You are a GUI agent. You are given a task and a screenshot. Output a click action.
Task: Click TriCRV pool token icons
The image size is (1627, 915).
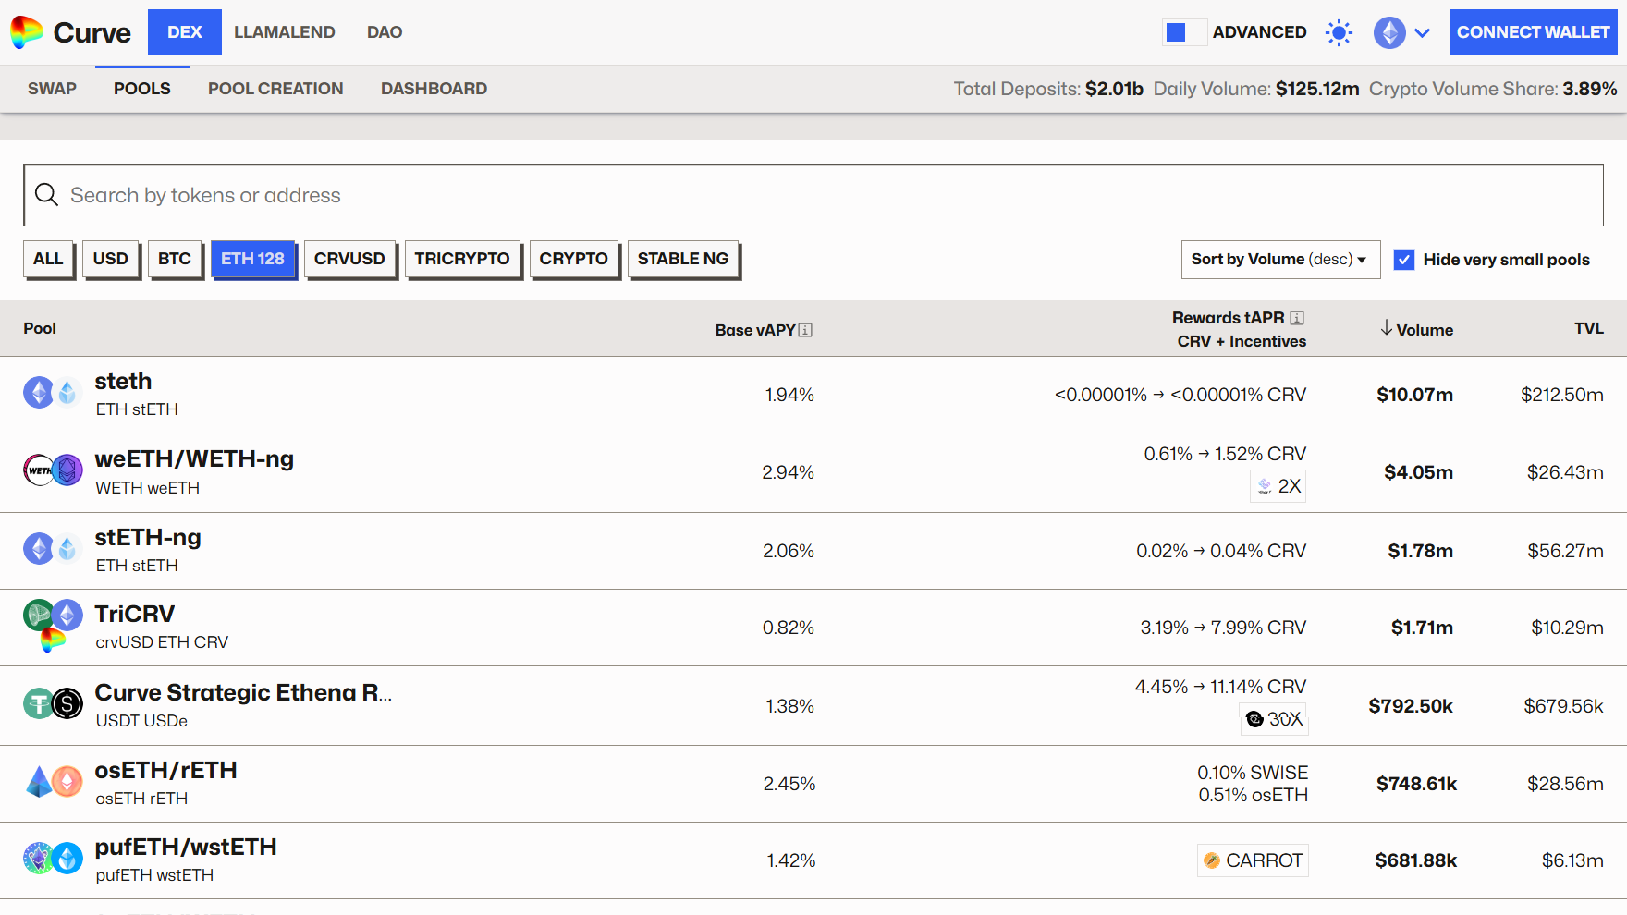click(x=53, y=626)
